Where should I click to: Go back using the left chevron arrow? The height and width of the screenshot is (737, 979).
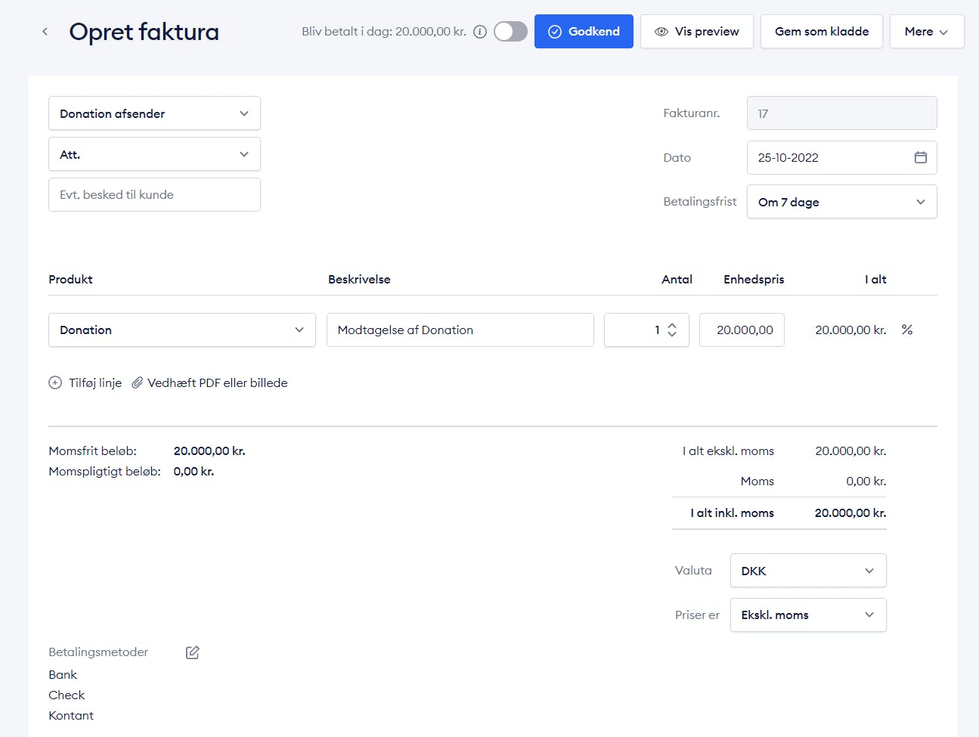click(x=45, y=32)
